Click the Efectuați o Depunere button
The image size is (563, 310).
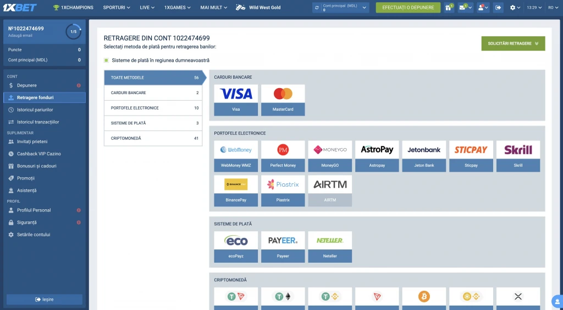[x=408, y=8]
